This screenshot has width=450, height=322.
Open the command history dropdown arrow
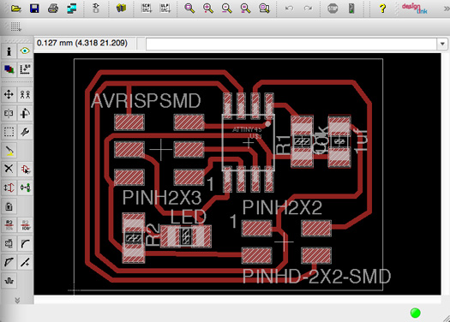442,45
